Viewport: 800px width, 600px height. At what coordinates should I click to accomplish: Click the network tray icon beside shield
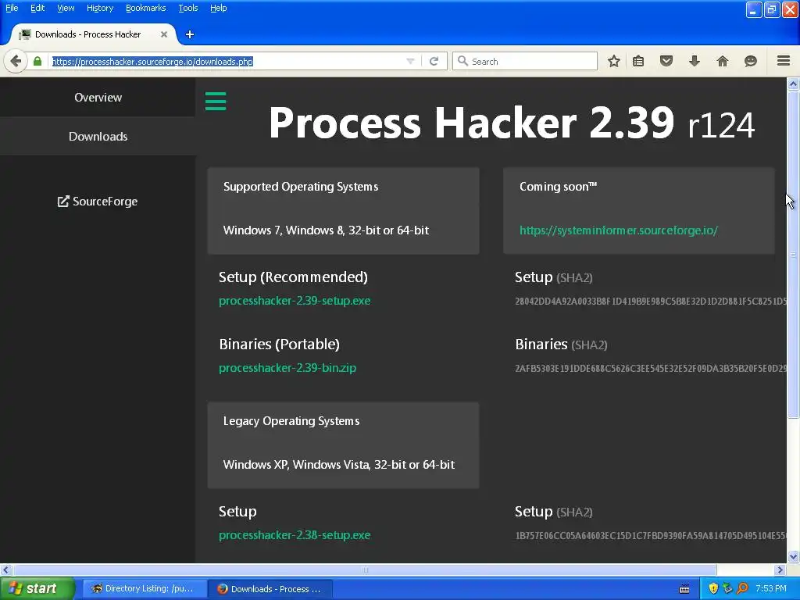coord(727,588)
